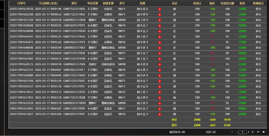Click the 已派彩 status in first row

tap(242, 9)
